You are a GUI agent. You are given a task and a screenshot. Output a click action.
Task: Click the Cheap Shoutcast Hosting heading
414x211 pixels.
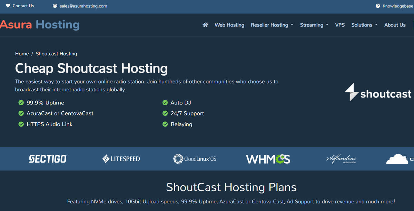click(91, 68)
